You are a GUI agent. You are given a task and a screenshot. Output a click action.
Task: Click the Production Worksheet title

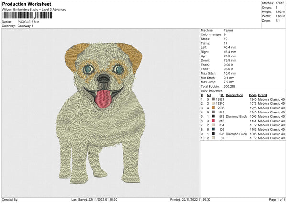coord(27,4)
